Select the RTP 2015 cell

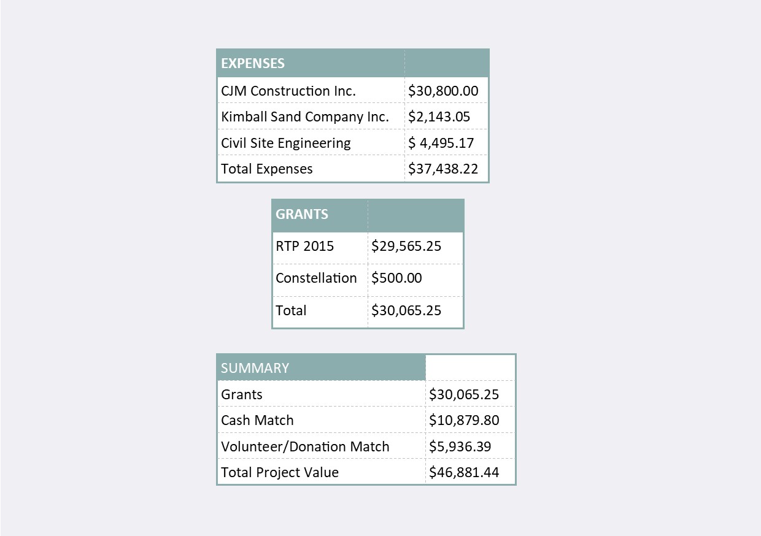(x=305, y=246)
